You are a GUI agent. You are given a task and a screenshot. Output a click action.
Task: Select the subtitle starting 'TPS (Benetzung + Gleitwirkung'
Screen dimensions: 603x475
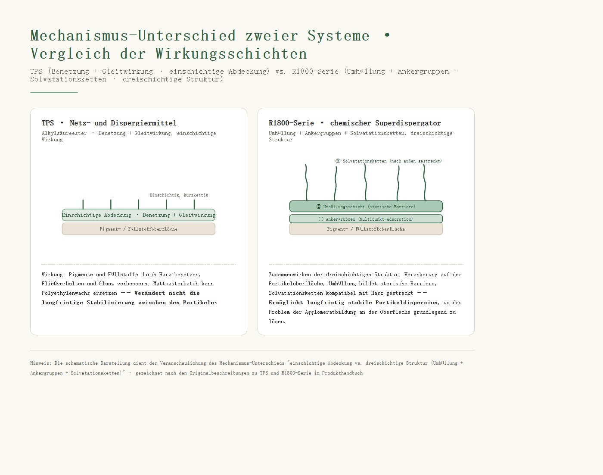pos(243,75)
